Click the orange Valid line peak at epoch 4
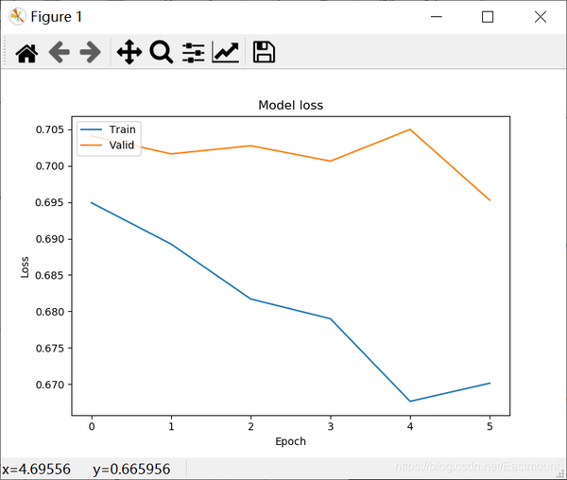This screenshot has height=480, width=567. (x=410, y=129)
